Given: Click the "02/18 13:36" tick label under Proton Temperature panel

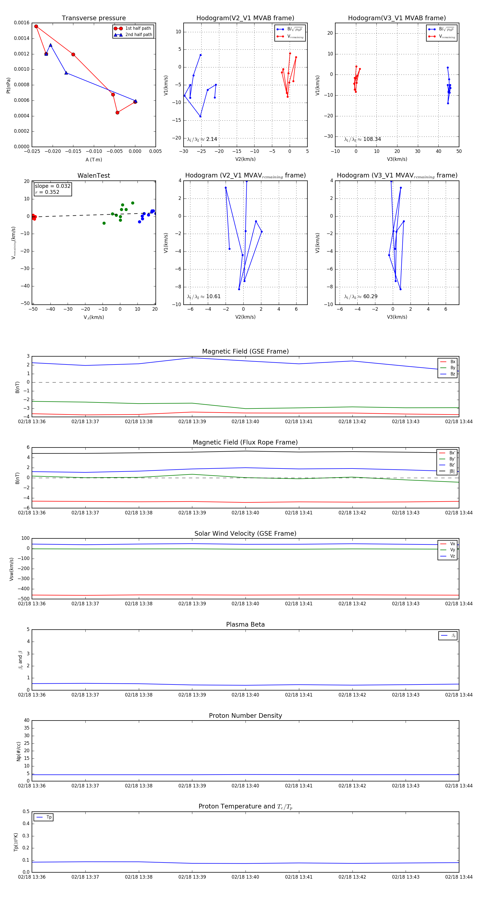Looking at the screenshot, I should (32, 877).
